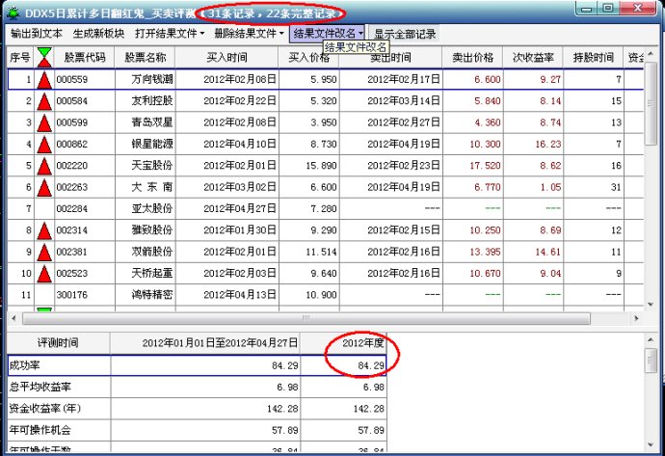Viewport: 665px width, 456px height.
Task: Click the 评测时间 header cell
Action: coord(59,343)
